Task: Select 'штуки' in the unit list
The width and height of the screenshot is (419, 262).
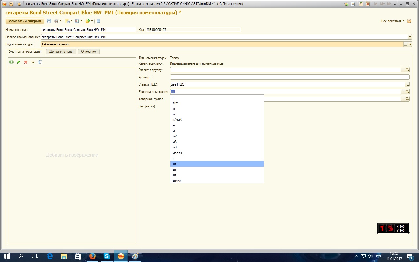Action: pyautogui.click(x=217, y=180)
